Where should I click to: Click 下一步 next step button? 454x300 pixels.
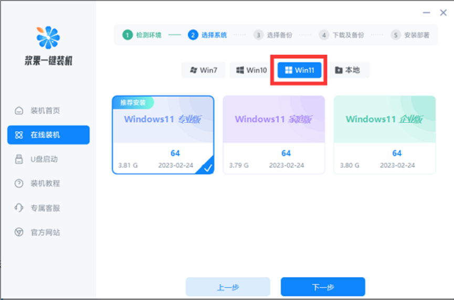point(323,287)
